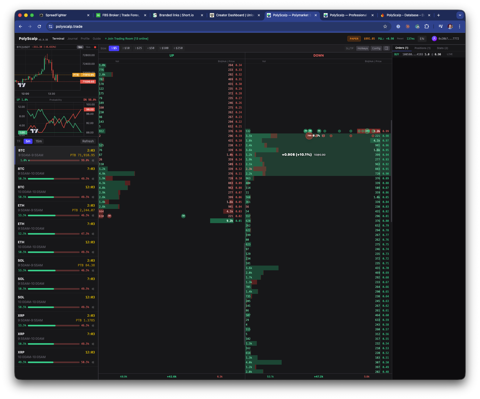Open the EN language selector
This screenshot has width=480, height=399.
pyautogui.click(x=422, y=39)
